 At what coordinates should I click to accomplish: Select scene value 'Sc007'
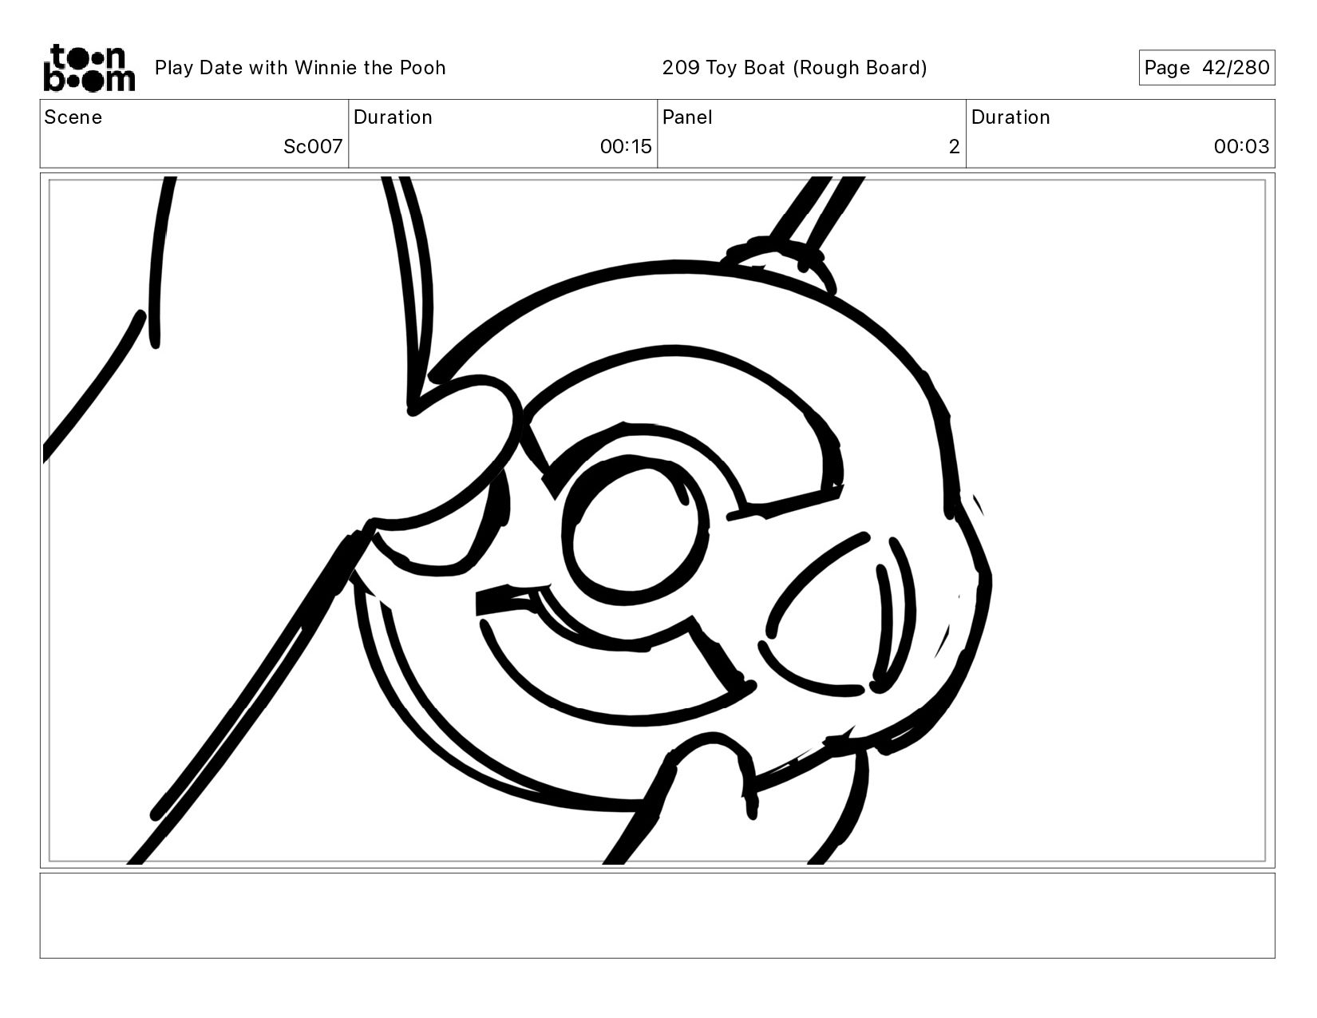[313, 147]
